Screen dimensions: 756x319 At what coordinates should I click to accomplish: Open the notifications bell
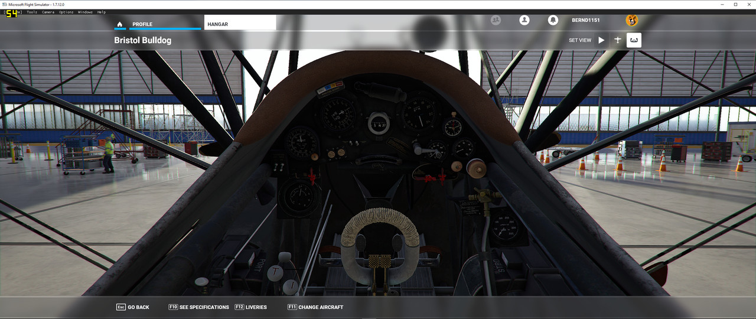pyautogui.click(x=553, y=20)
